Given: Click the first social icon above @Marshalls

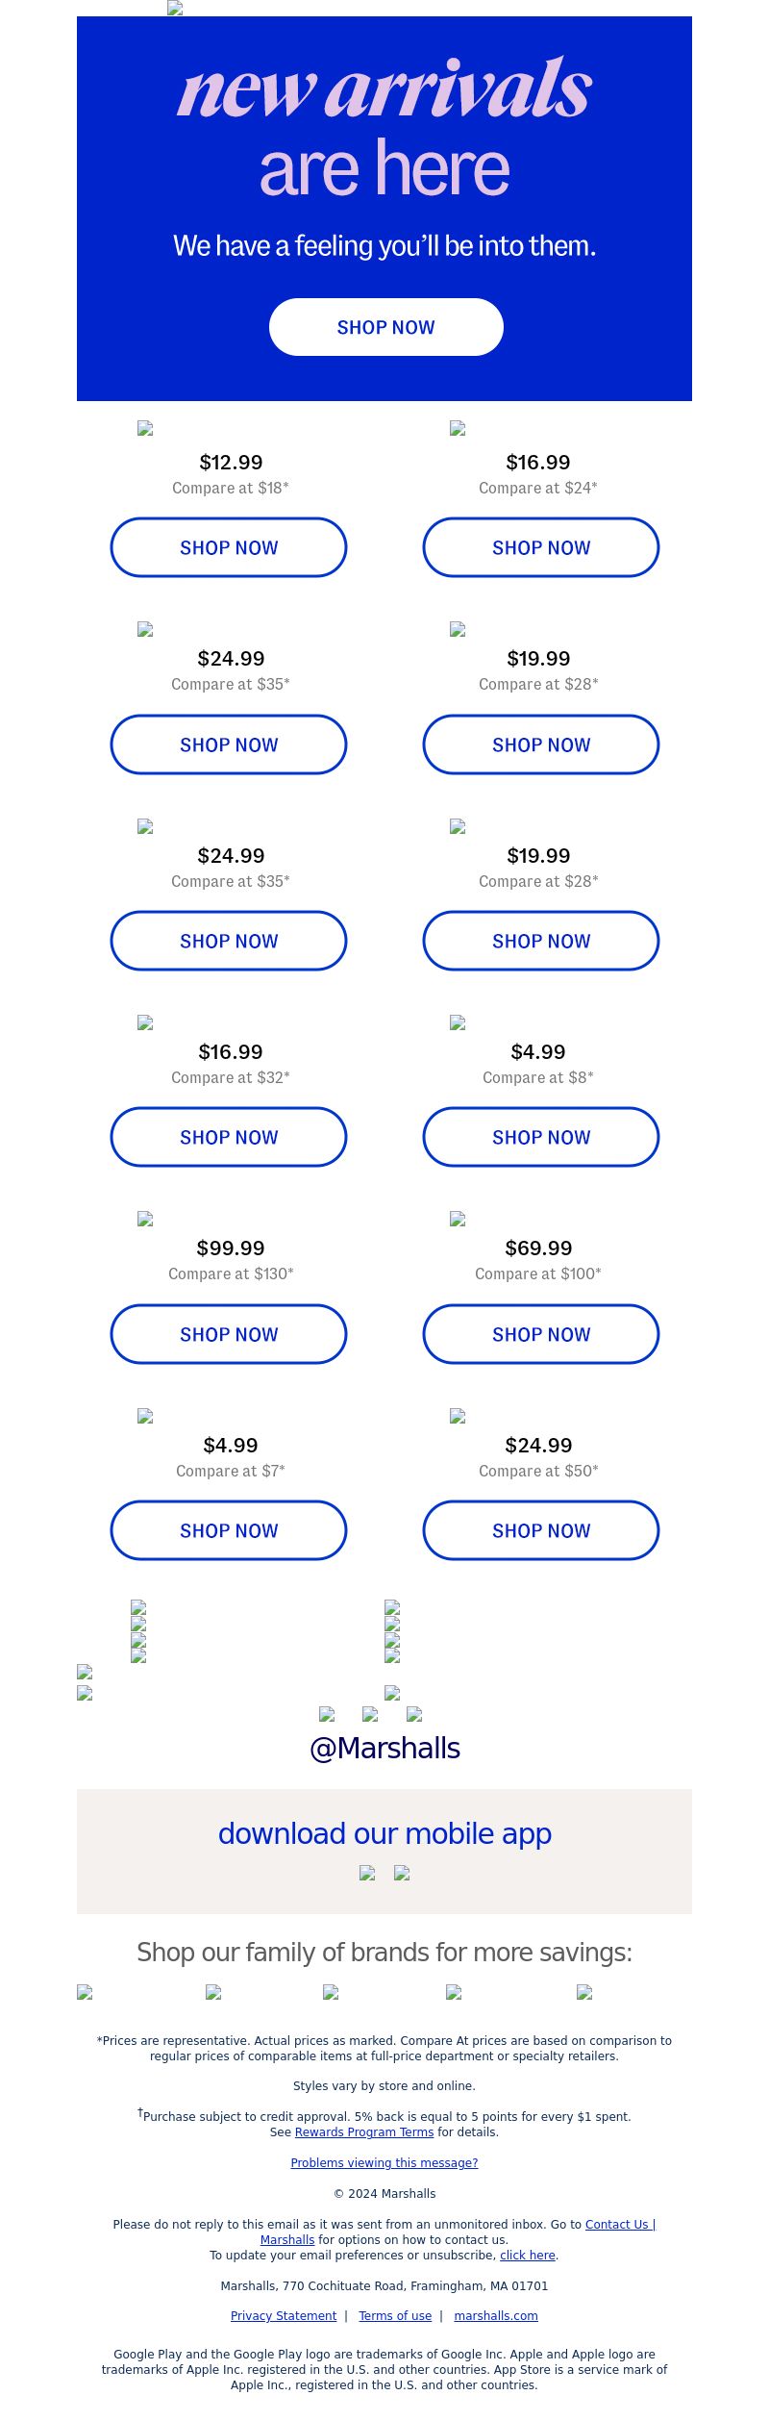Looking at the screenshot, I should 327,1714.
